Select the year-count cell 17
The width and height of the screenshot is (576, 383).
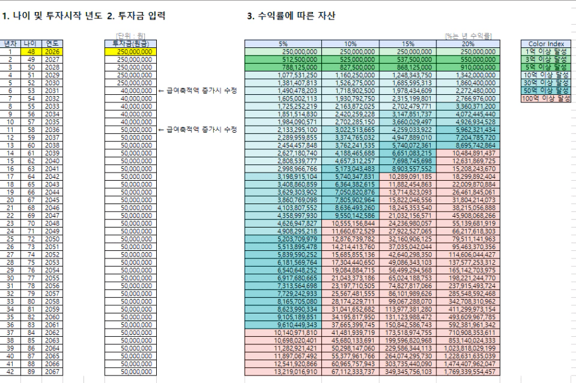[x=10, y=176]
